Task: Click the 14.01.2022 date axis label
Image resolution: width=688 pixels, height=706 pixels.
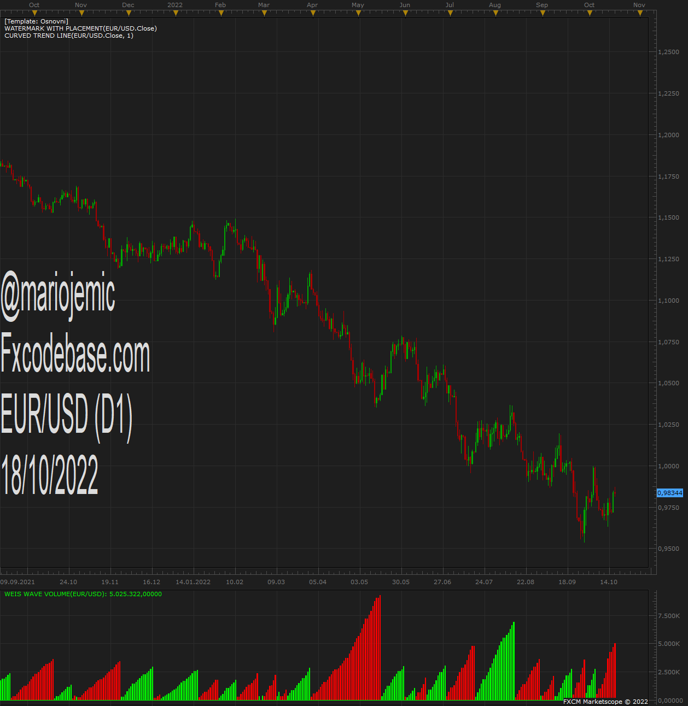Action: [193, 582]
